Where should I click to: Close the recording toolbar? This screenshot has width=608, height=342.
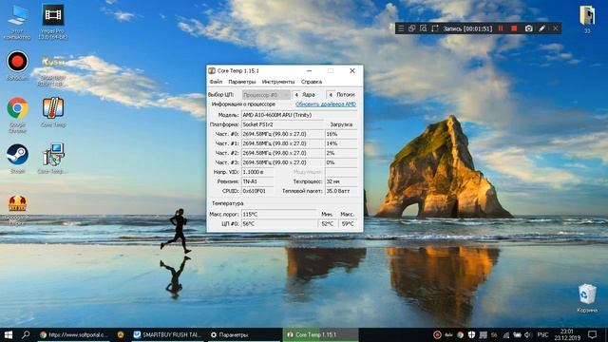click(x=555, y=28)
